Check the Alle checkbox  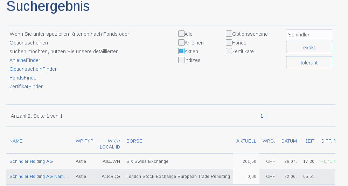point(181,34)
